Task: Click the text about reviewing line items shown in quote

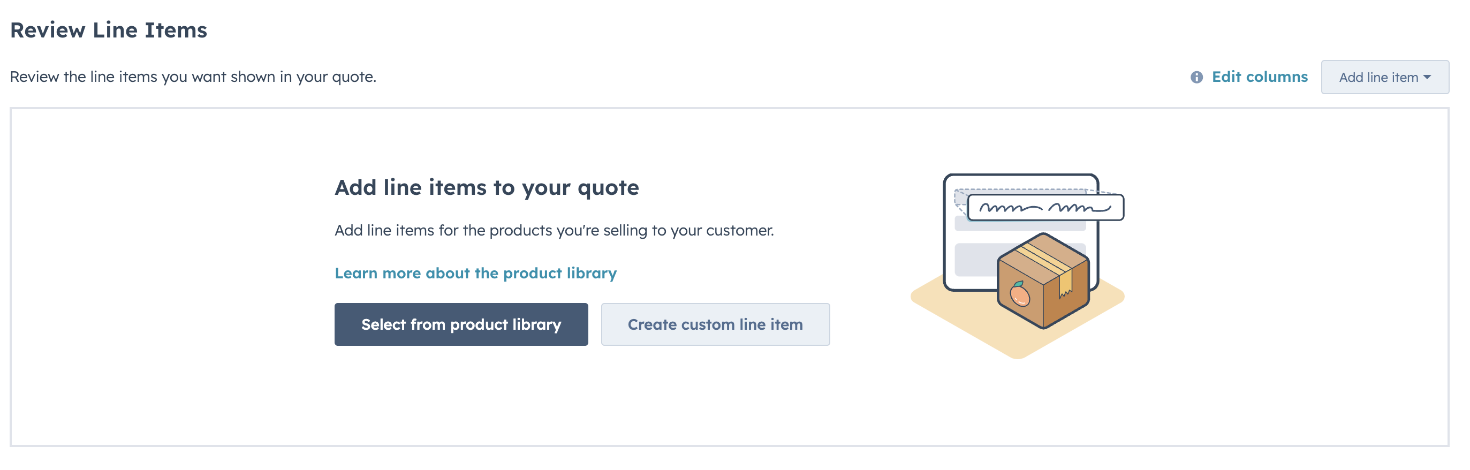Action: click(x=193, y=77)
